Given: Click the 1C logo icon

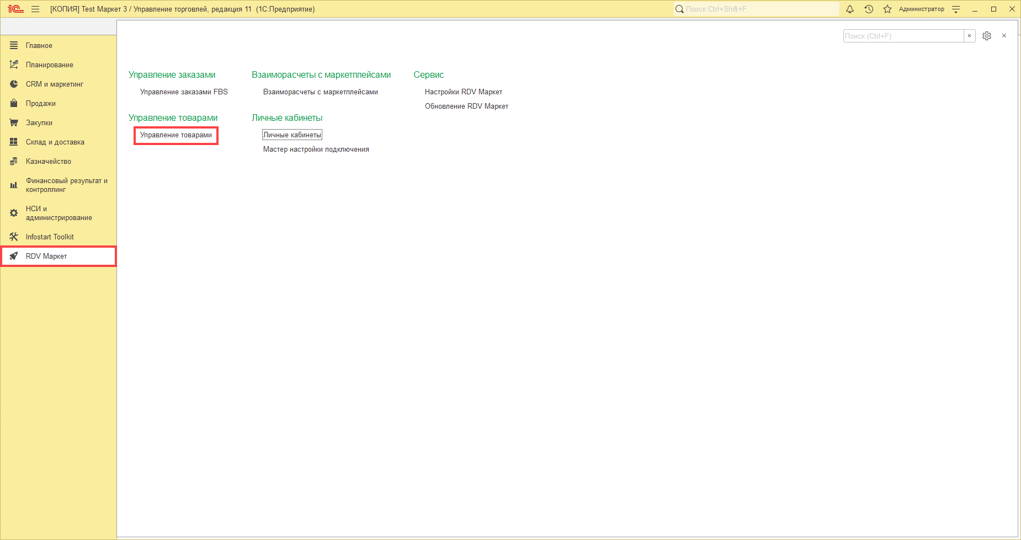Looking at the screenshot, I should coord(15,9).
